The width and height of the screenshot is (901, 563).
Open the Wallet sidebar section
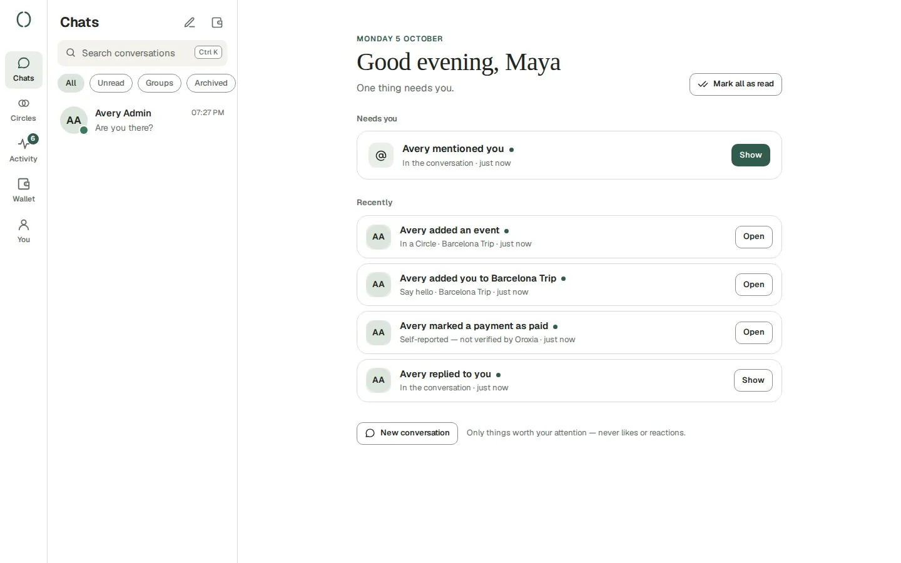click(x=24, y=191)
